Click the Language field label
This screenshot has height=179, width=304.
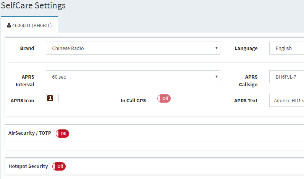246,48
